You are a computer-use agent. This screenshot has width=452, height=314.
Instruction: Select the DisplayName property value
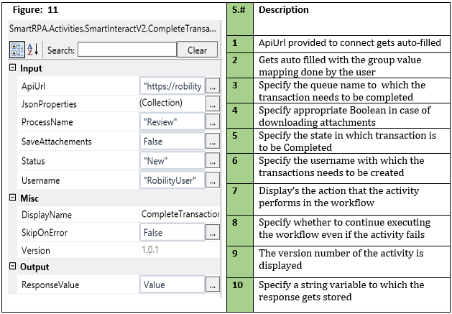[180, 214]
